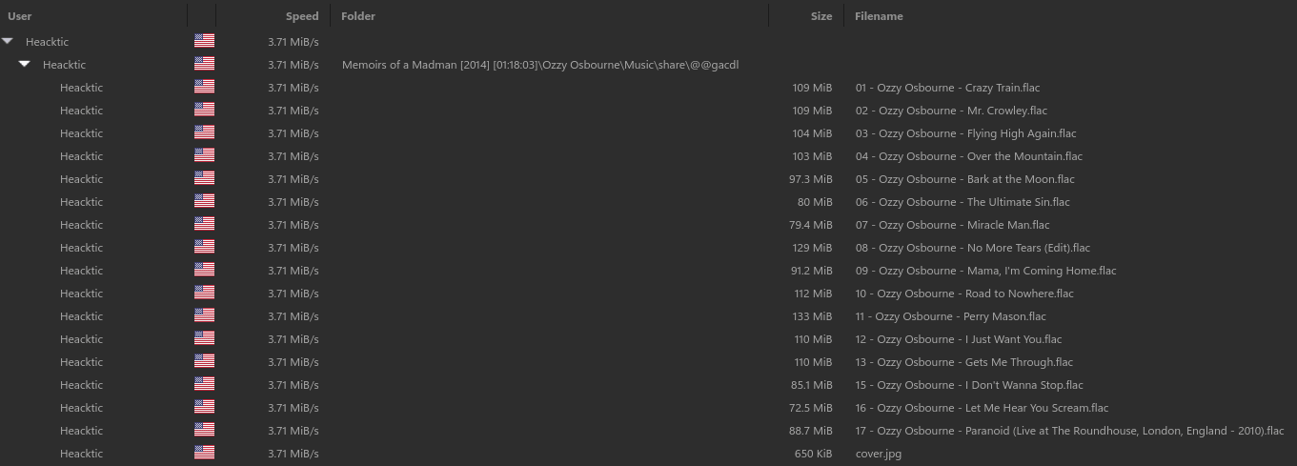The height and width of the screenshot is (466, 1297).
Task: Collapse the top-level Heacktic user group
Action: [x=8, y=41]
